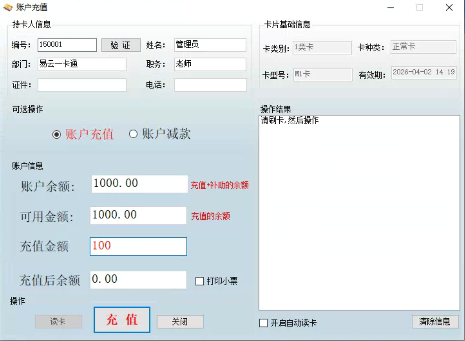
Task: Click the 关闭 button
Action: tap(180, 322)
